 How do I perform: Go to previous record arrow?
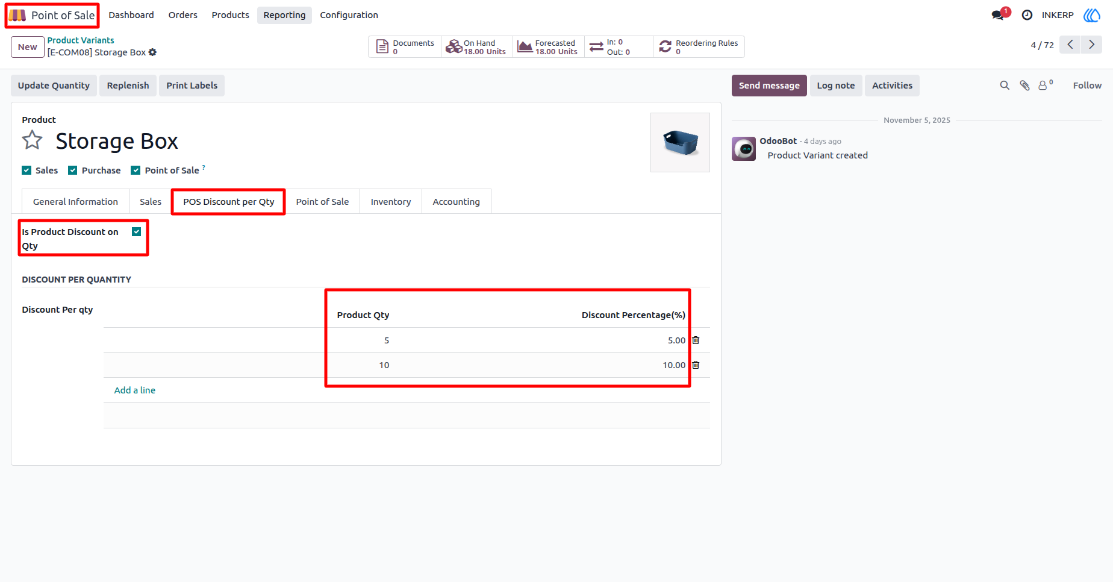click(x=1070, y=45)
